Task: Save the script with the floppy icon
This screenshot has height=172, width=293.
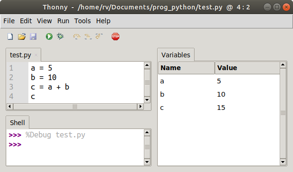Action: tap(33, 36)
